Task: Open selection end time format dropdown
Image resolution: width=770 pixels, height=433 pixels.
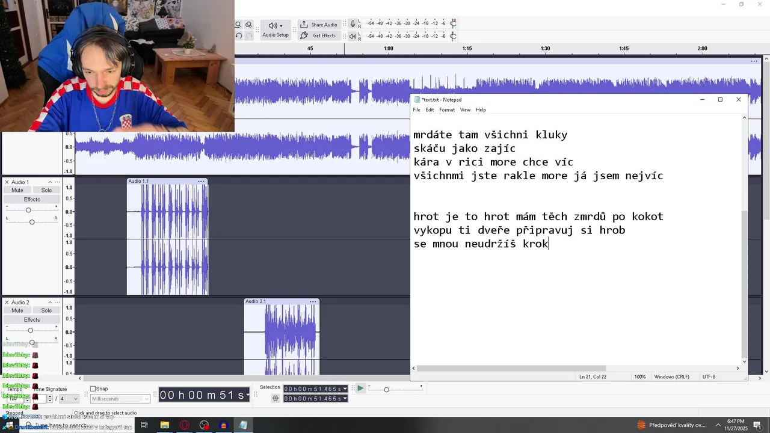Action: [345, 399]
